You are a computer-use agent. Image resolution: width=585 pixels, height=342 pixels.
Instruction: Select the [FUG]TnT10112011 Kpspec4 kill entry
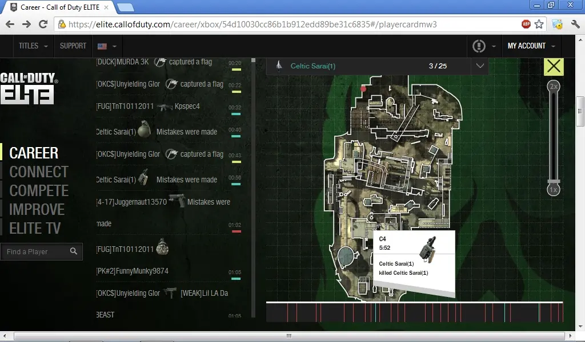point(169,107)
